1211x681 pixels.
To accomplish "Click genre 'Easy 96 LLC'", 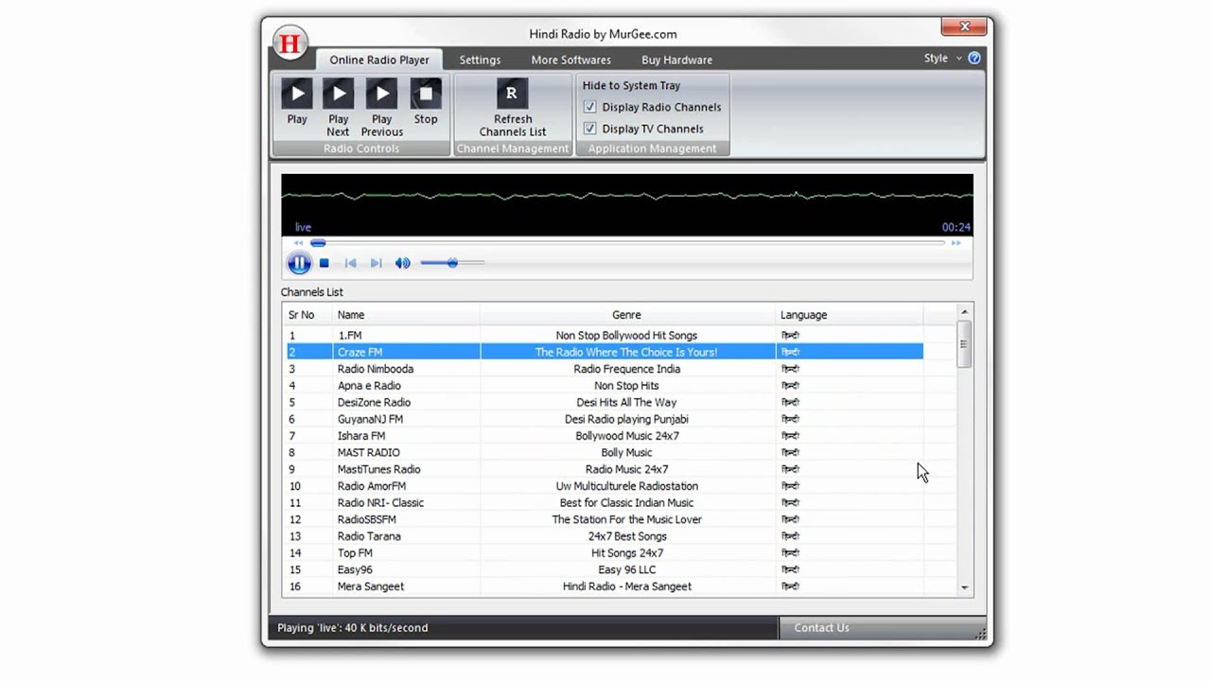I will pyautogui.click(x=626, y=569).
